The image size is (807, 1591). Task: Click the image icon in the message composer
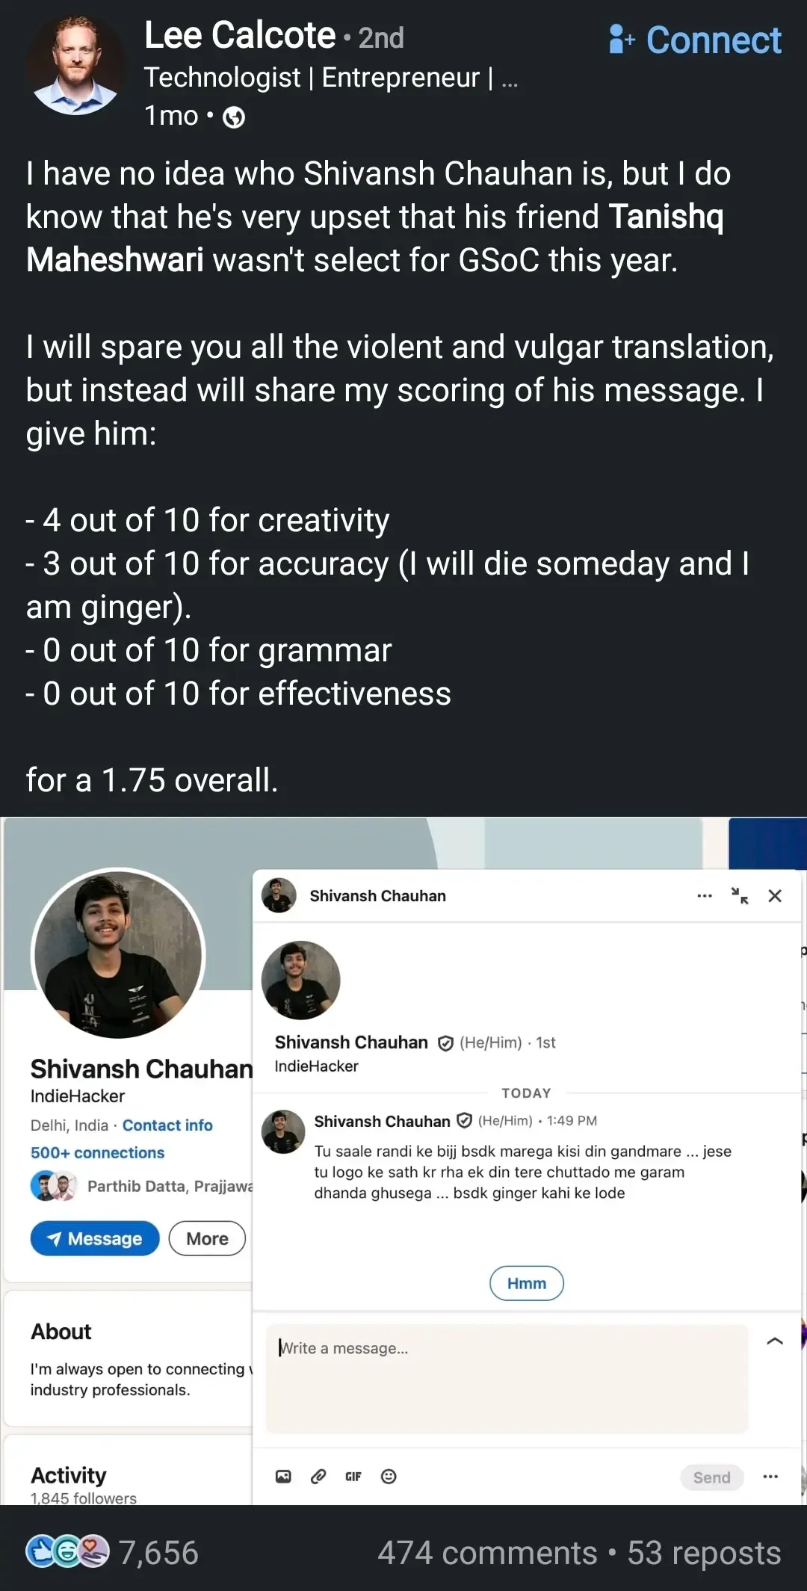(x=282, y=1477)
